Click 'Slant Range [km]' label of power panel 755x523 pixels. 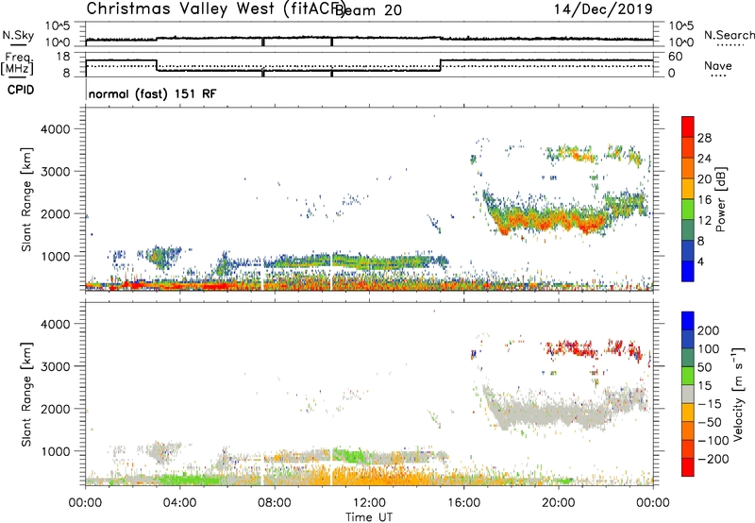coord(26,199)
